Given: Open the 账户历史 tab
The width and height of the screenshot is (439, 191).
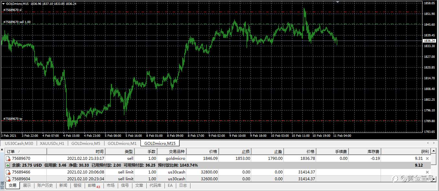Looking at the screenshot, I should [x=45, y=185].
